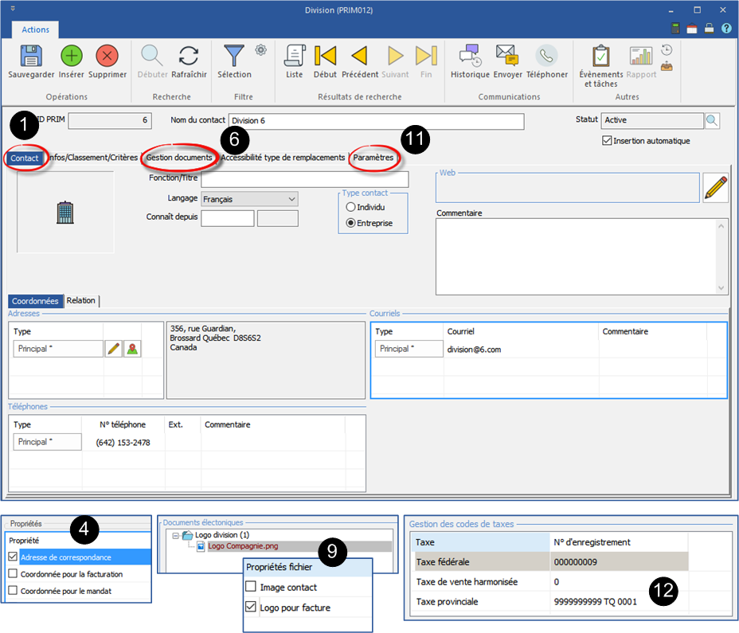Viewport: 739px width, 633px height.
Task: Click the green Insérer plus icon
Action: (x=71, y=56)
